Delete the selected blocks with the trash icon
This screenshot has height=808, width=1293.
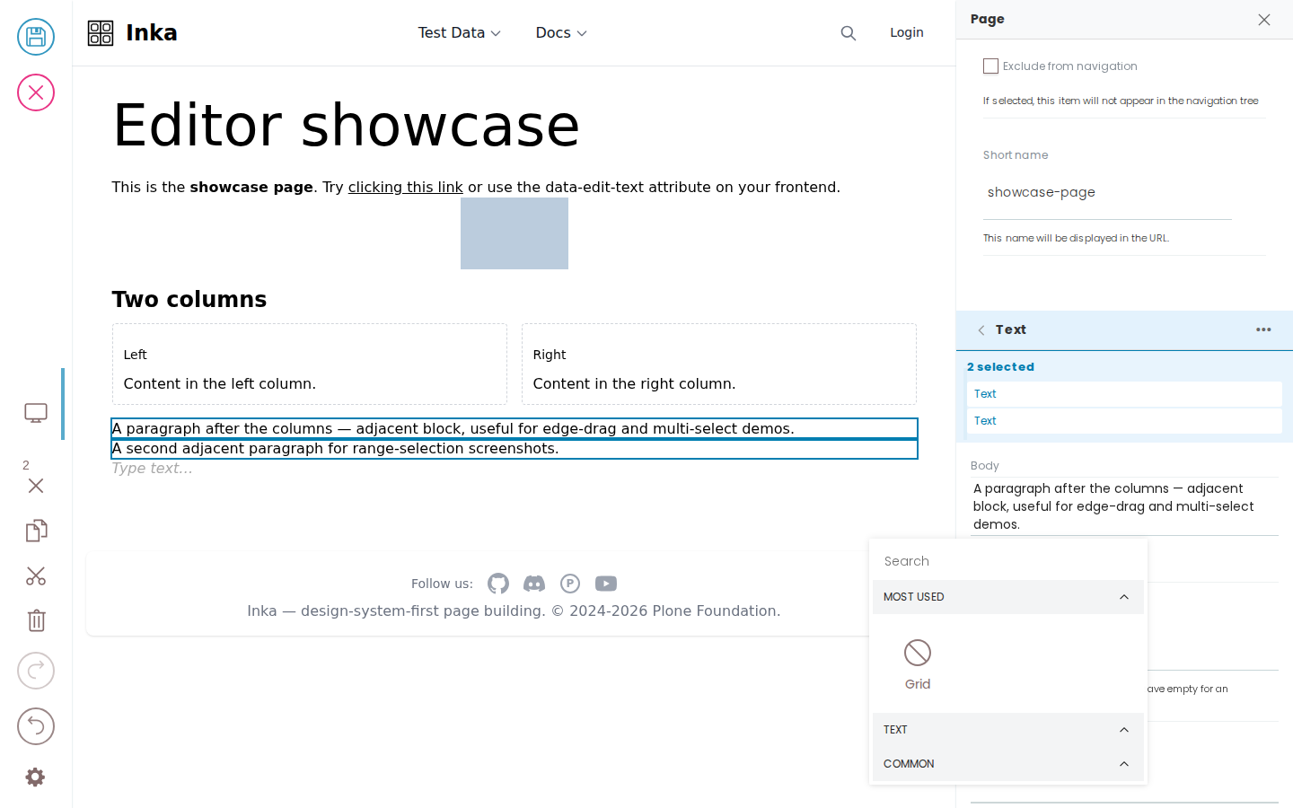36,620
